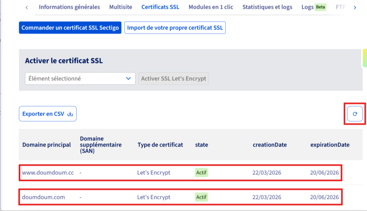
Task: Select the Certificats SSL tab
Action: [160, 7]
